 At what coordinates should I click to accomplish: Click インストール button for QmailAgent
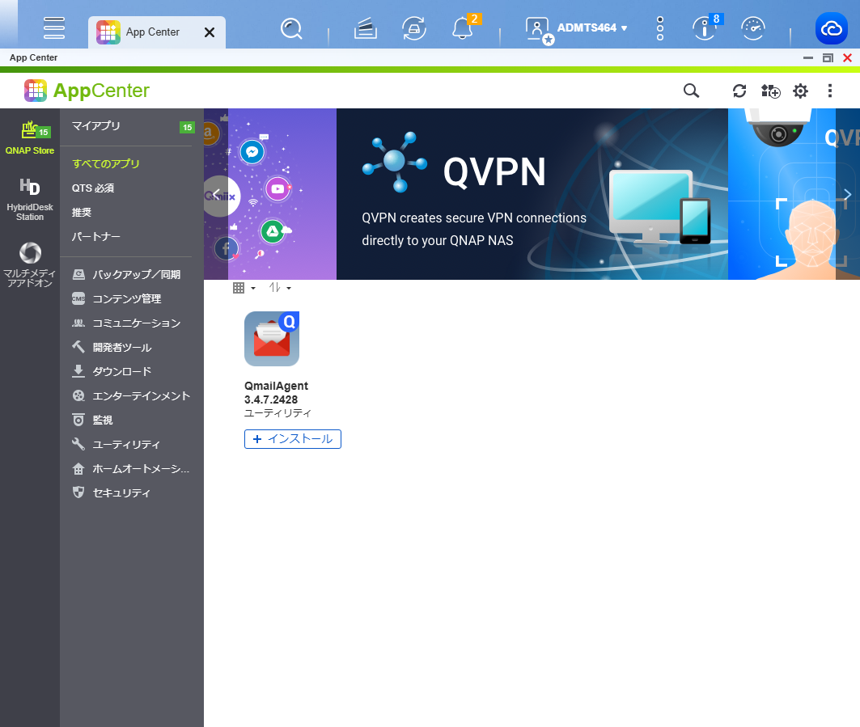click(293, 439)
